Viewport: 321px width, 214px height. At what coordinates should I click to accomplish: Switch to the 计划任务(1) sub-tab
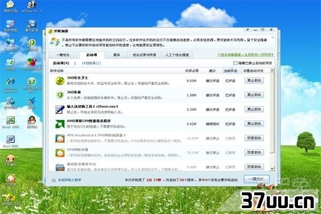pyautogui.click(x=91, y=63)
